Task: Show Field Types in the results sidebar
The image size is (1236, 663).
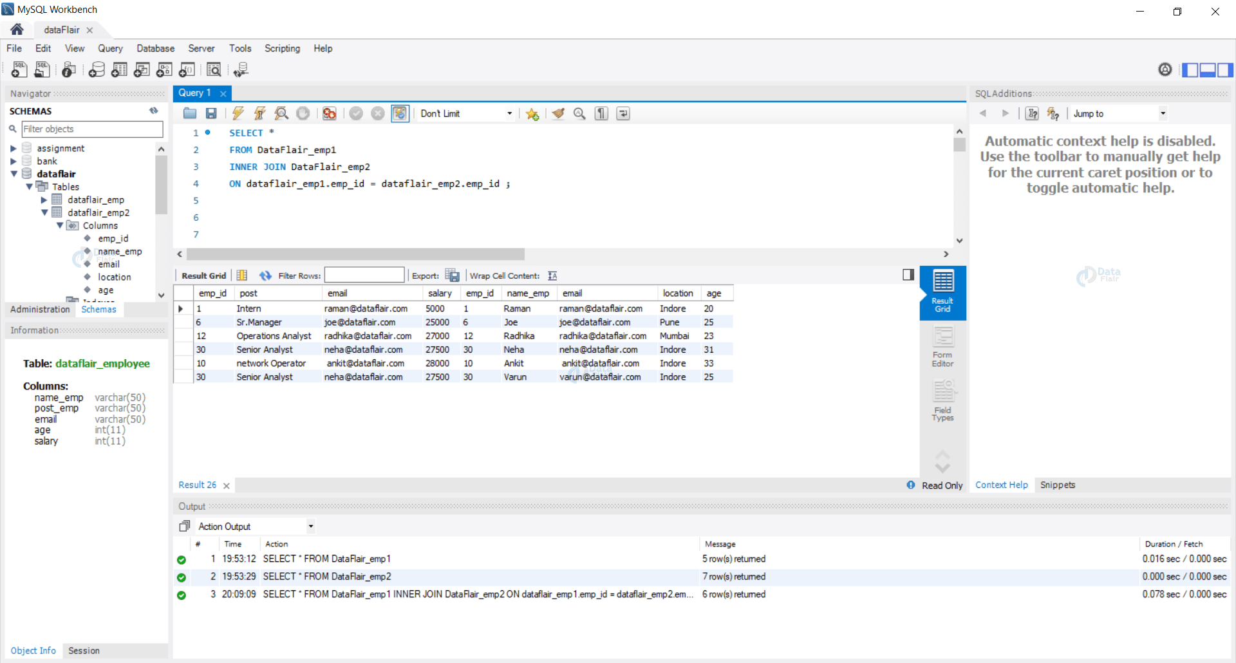Action: 942,399
